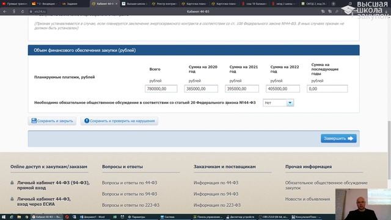Click the 'Сумма на 2021 год' field
The height and width of the screenshot is (220, 391).
click(x=242, y=89)
